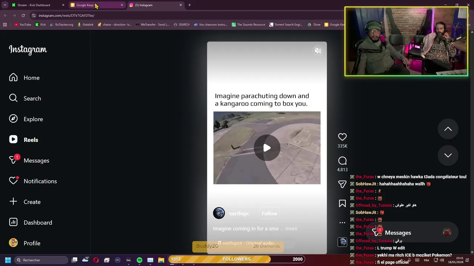Close the Google Keep tab

click(x=122, y=5)
